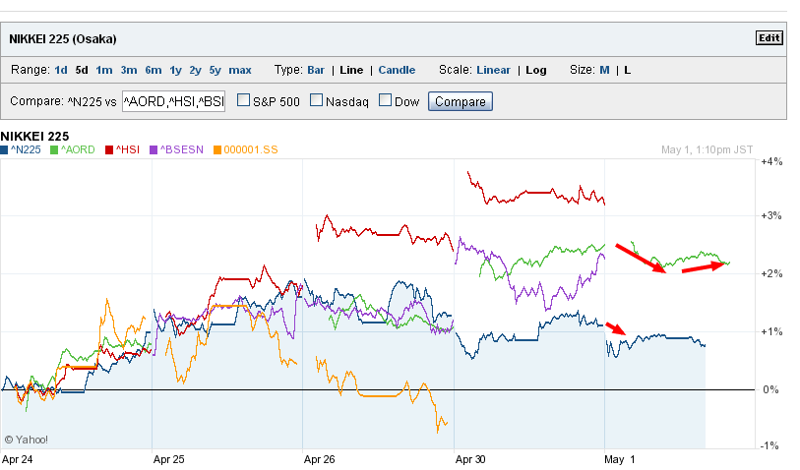Change chart type to Bar
The width and height of the screenshot is (800, 470).
(x=316, y=70)
